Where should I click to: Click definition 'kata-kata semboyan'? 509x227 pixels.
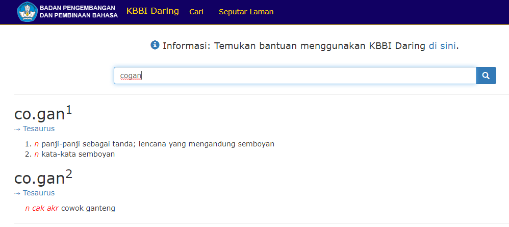78,154
